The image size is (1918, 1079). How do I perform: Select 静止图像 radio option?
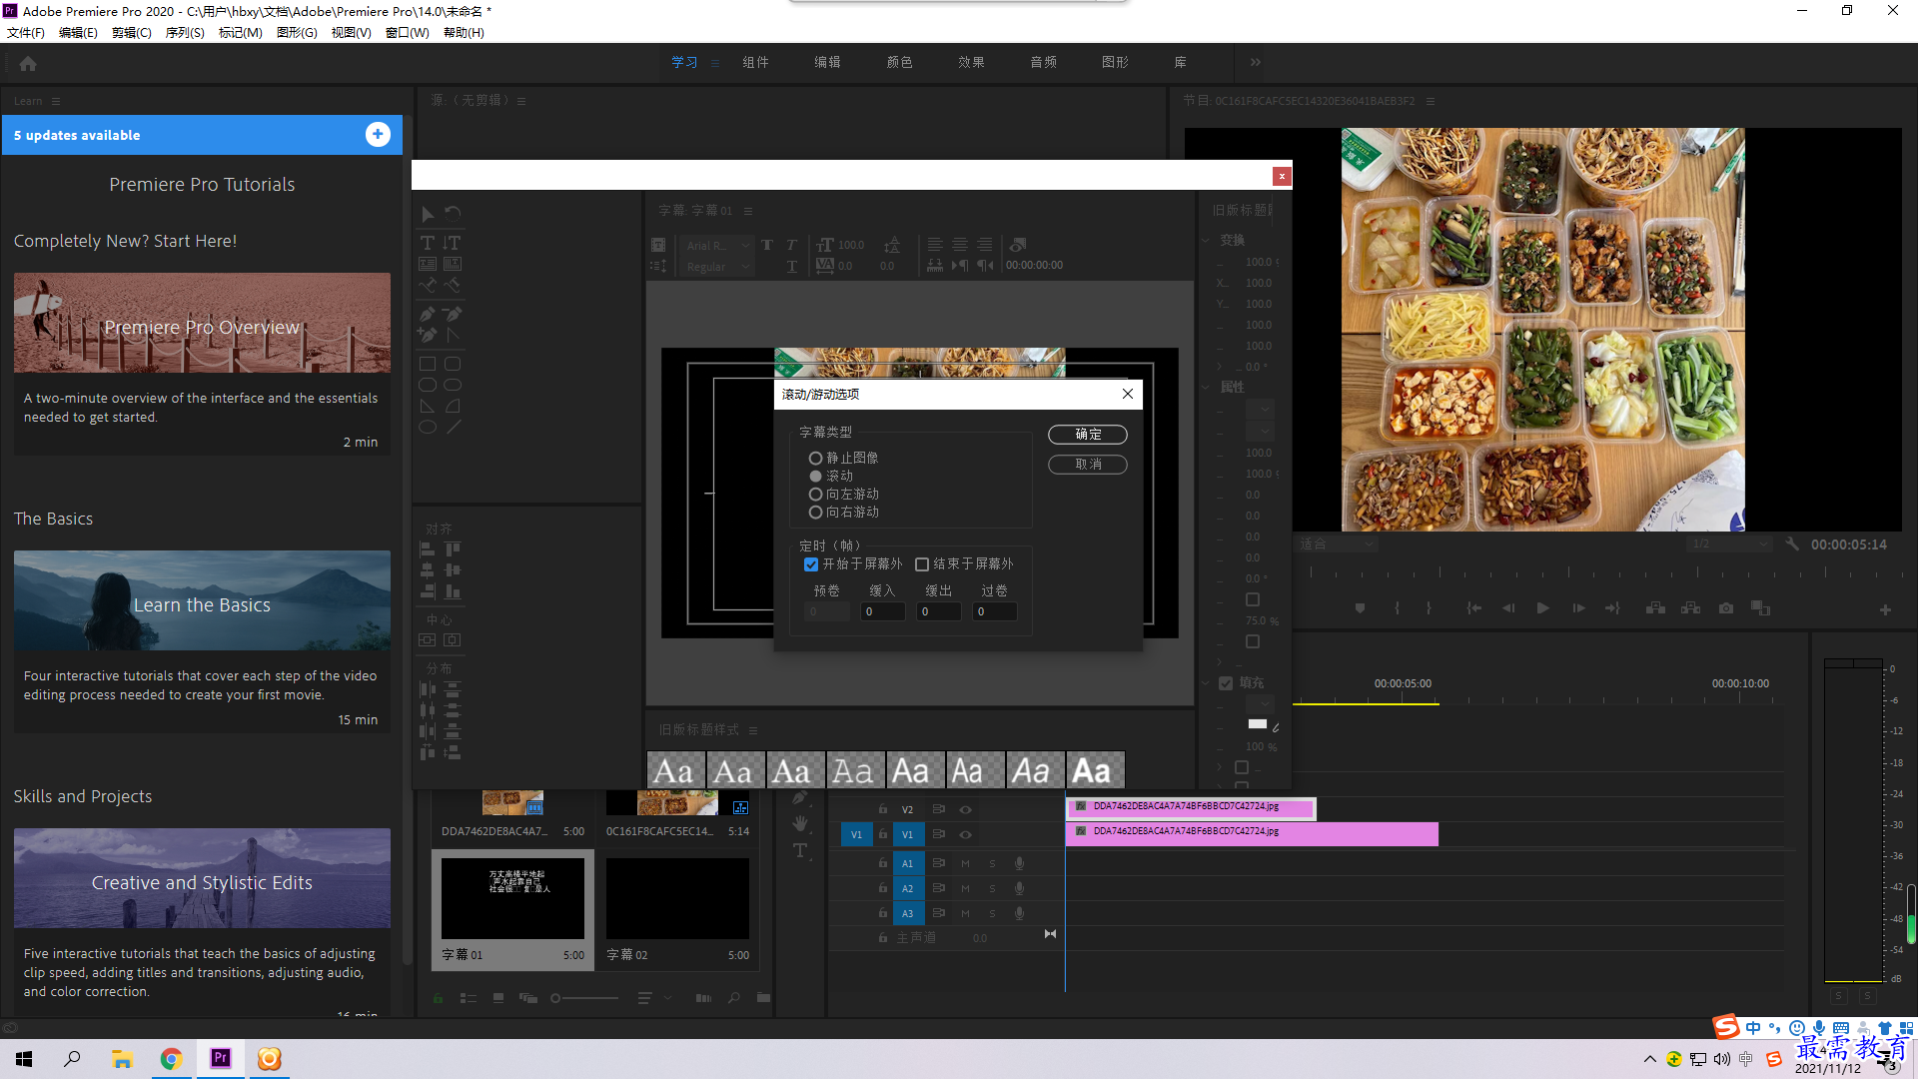click(815, 458)
